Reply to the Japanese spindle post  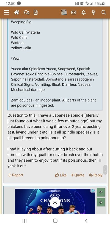coord(96,175)
